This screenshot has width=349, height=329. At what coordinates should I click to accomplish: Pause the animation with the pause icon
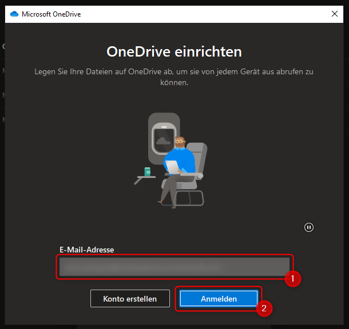coord(309,227)
